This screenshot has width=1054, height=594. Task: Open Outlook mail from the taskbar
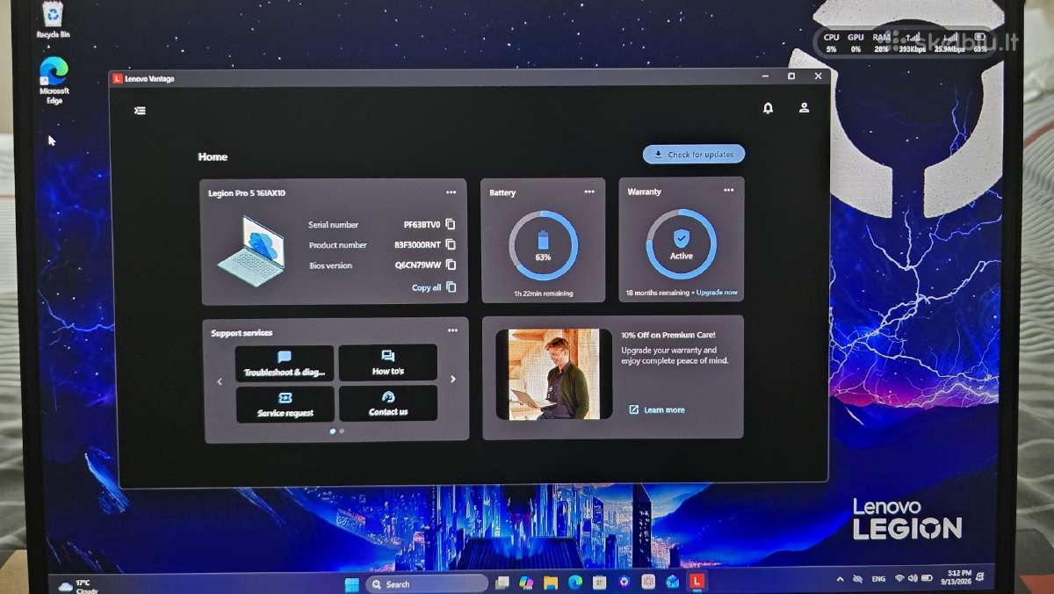(x=672, y=582)
